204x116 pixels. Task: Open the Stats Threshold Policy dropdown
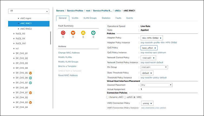pyautogui.click(x=147, y=73)
